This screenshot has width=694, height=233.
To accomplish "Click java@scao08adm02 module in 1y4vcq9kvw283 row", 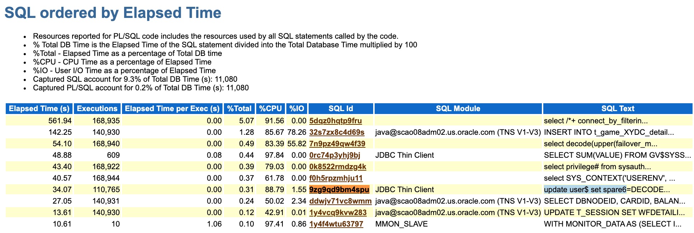I will [458, 213].
